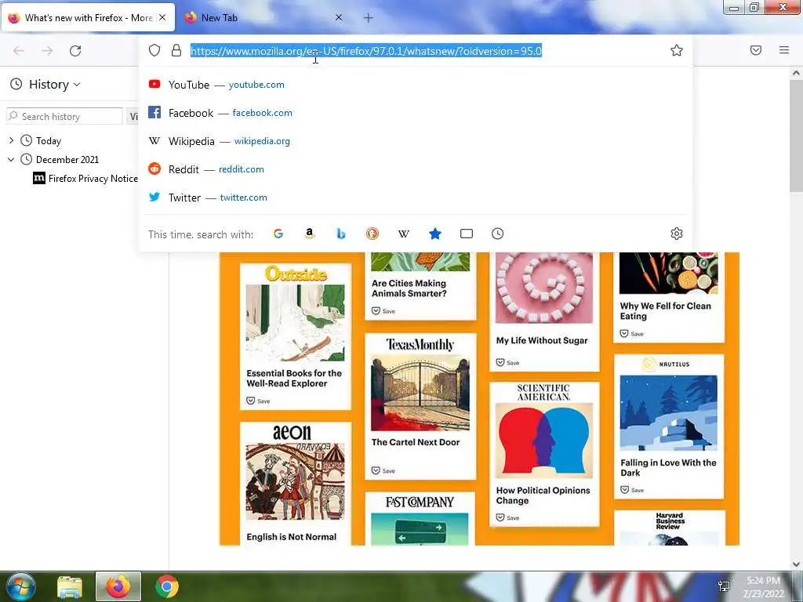This screenshot has height=602, width=803.
Task: Click the back navigation arrow
Action: pos(19,51)
